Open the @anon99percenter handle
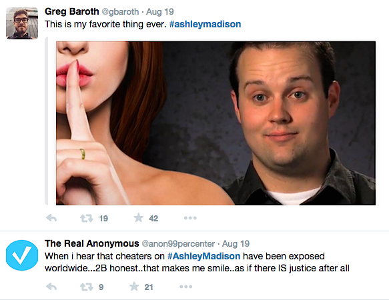The image size is (389, 300). click(178, 244)
